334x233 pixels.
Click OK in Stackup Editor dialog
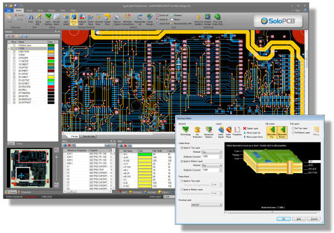(x=283, y=219)
